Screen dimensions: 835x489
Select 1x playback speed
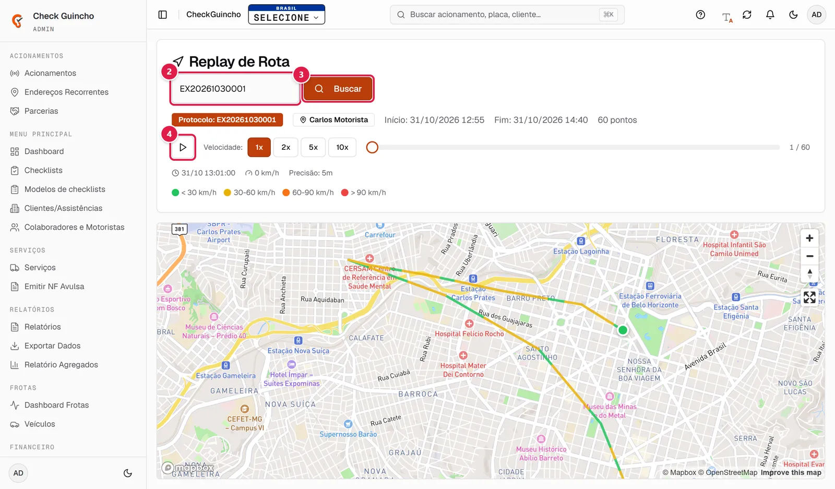point(259,147)
